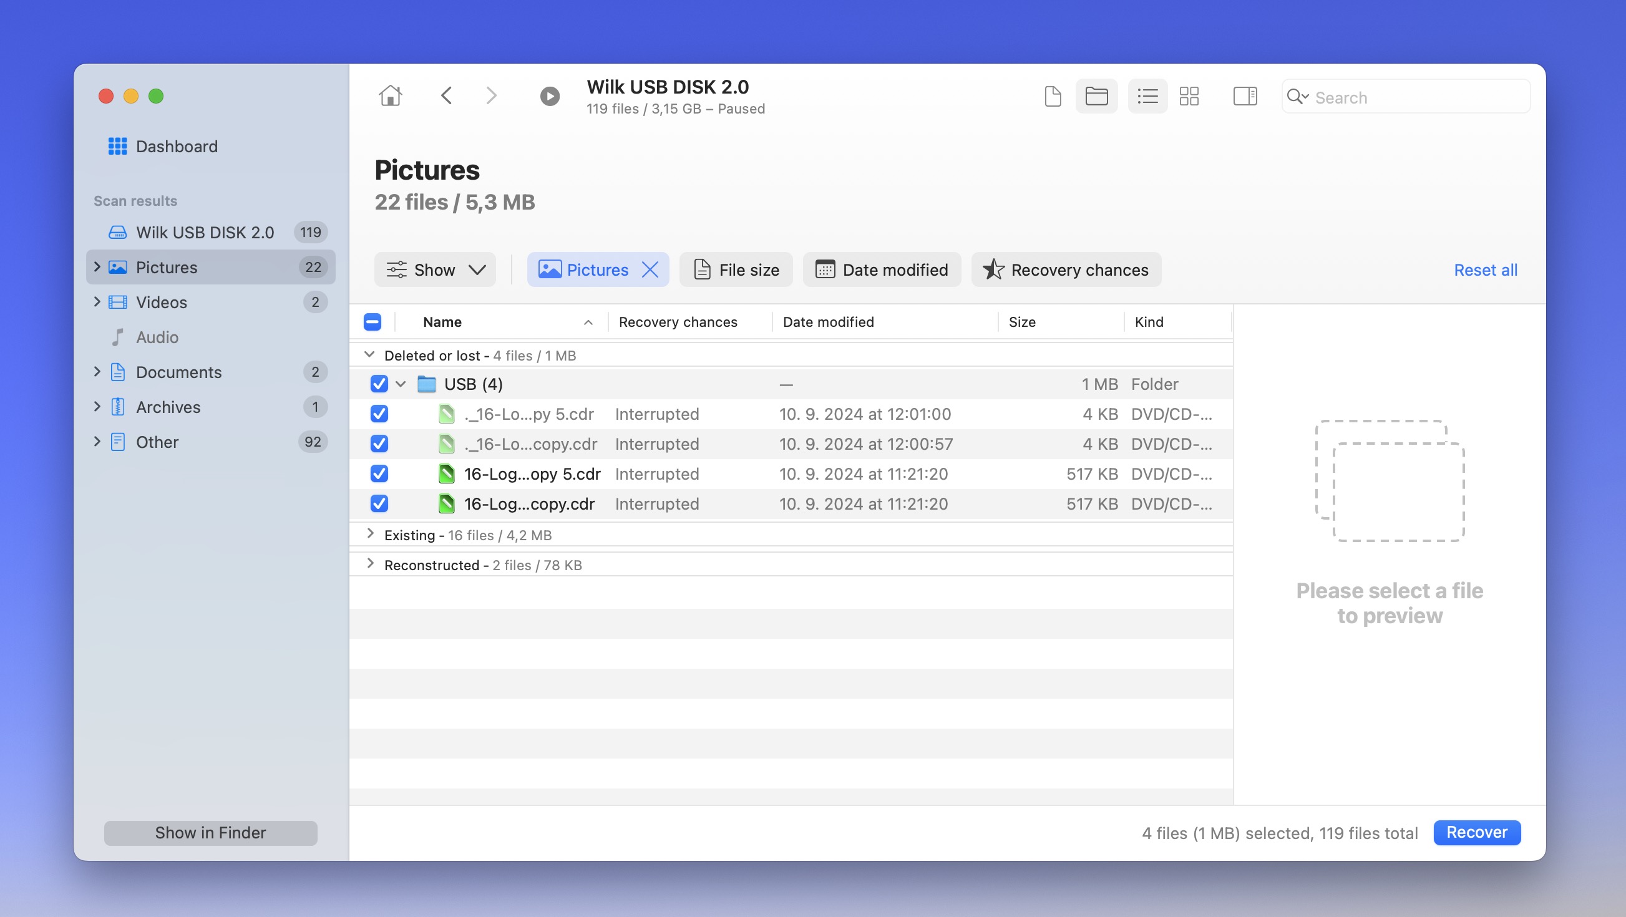
Task: Remove the Pictures filter with X
Action: pos(650,269)
